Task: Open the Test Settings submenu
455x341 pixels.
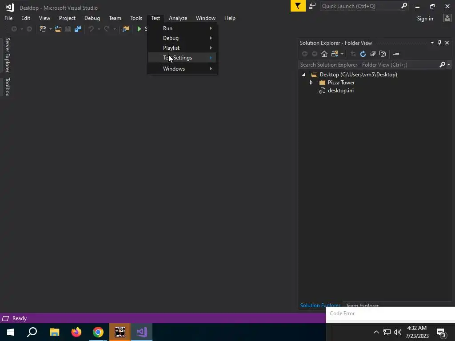Action: (x=182, y=58)
